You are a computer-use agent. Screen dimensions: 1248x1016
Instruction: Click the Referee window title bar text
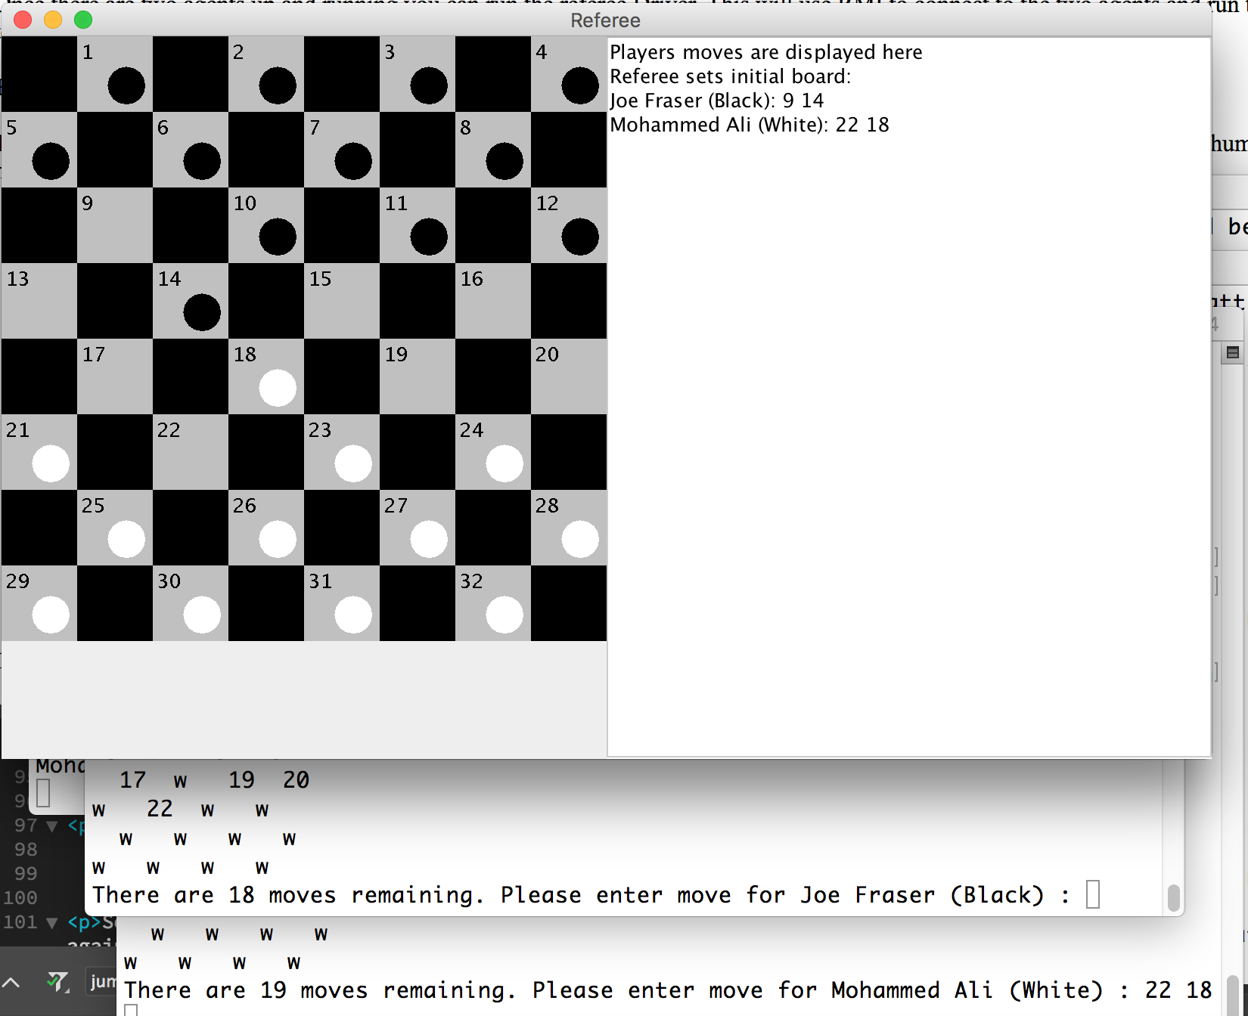(605, 20)
